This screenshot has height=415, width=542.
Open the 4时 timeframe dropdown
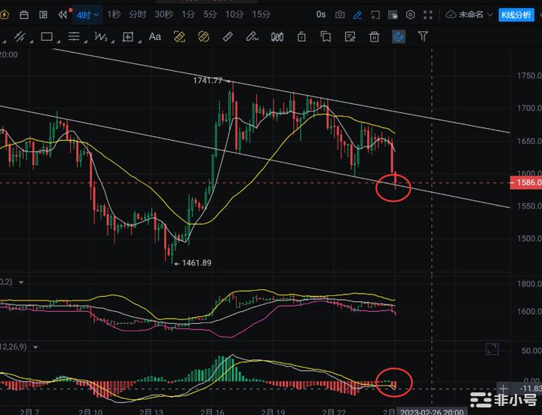87,15
